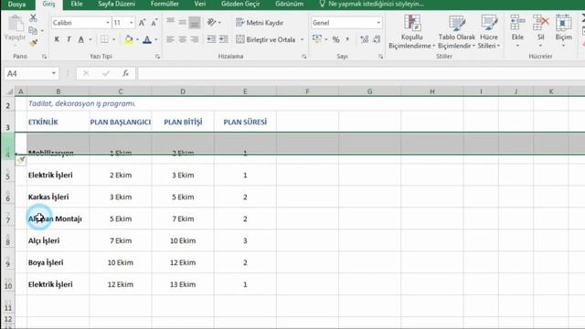Click the text orientation icon

click(211, 22)
